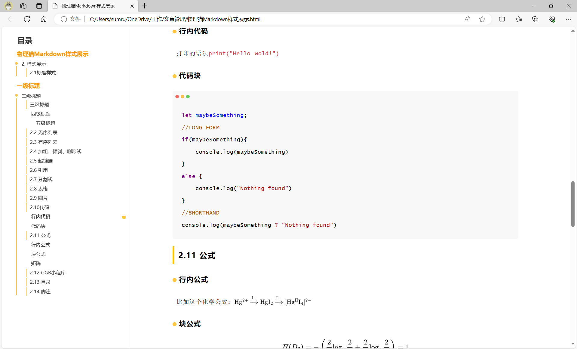The height and width of the screenshot is (349, 577).
Task: Add current page to a Collection
Action: tap(535, 19)
